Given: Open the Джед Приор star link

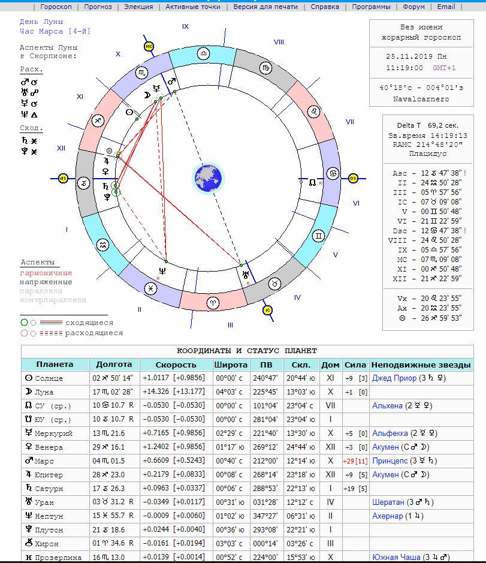Looking at the screenshot, I should [x=394, y=378].
